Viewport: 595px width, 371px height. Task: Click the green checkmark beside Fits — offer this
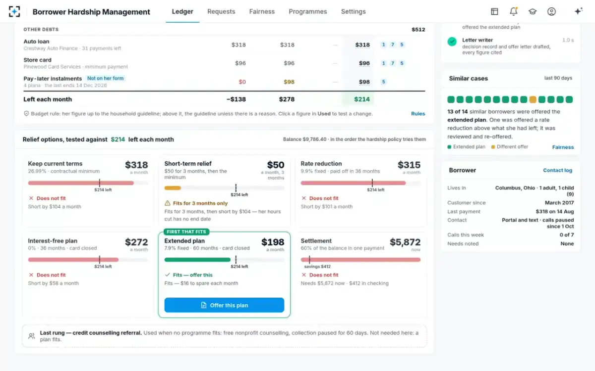(167, 275)
